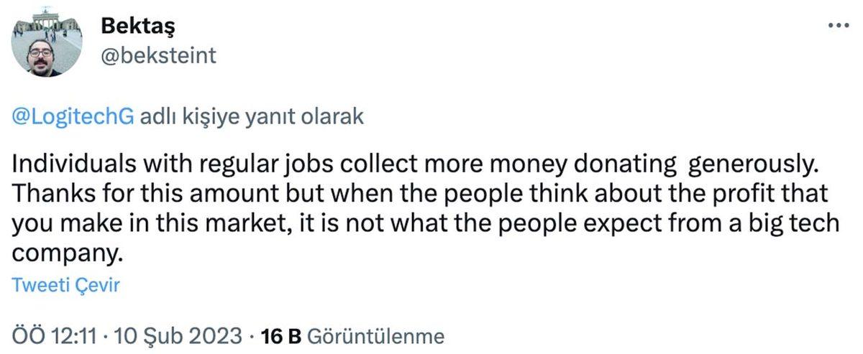Translate the tweet with Tweeti Çevir
The image size is (863, 354).
[x=65, y=286]
